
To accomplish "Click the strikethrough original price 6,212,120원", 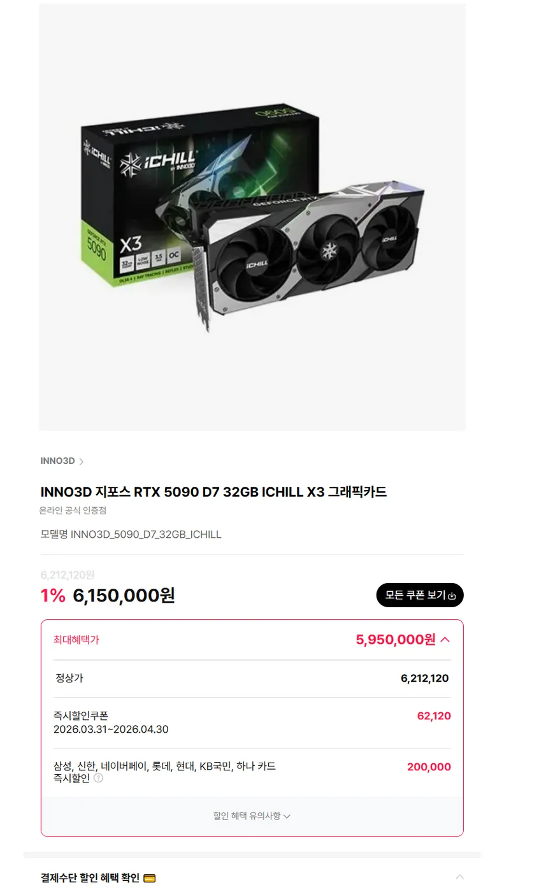I will pos(68,575).
